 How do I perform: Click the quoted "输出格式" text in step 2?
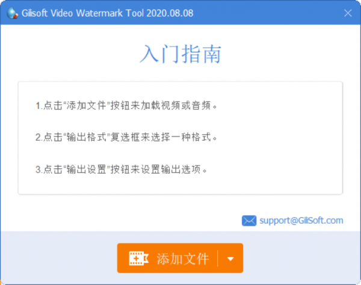click(86, 137)
